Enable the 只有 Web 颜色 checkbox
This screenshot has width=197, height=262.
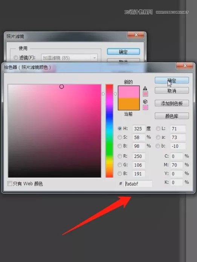tap(10, 184)
